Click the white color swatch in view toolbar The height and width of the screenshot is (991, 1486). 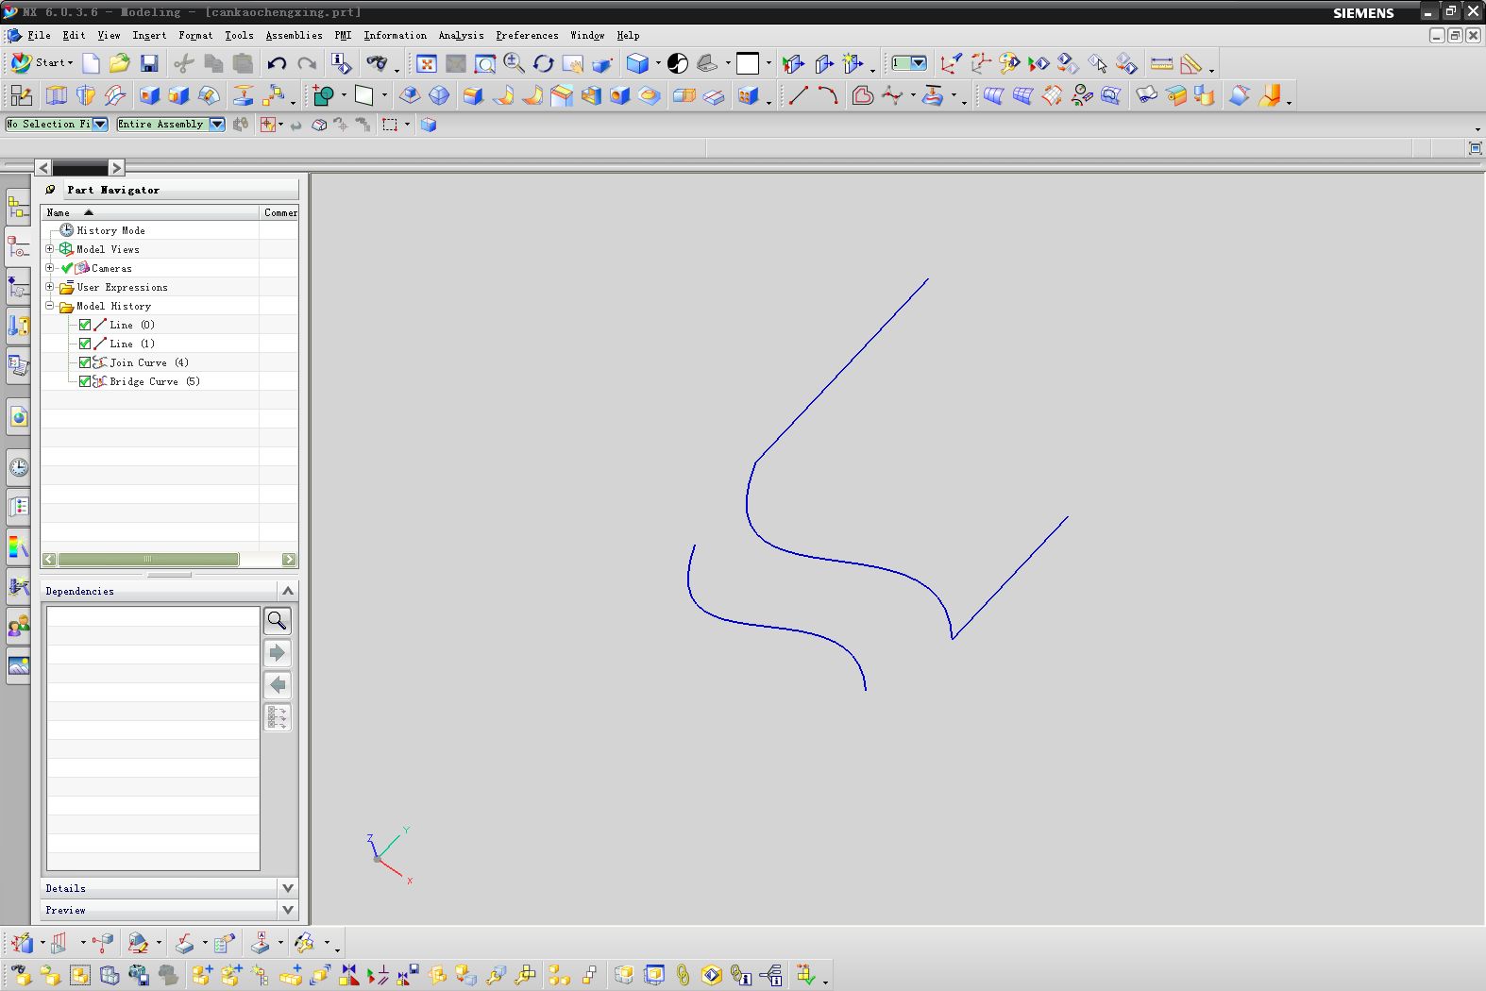point(748,63)
